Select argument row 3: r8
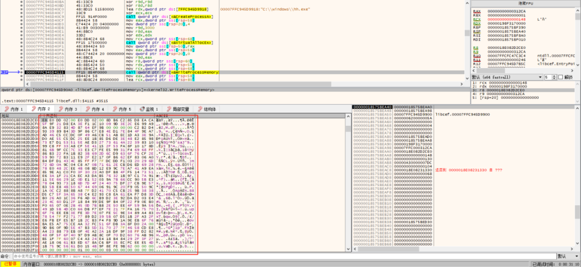 pos(523,90)
